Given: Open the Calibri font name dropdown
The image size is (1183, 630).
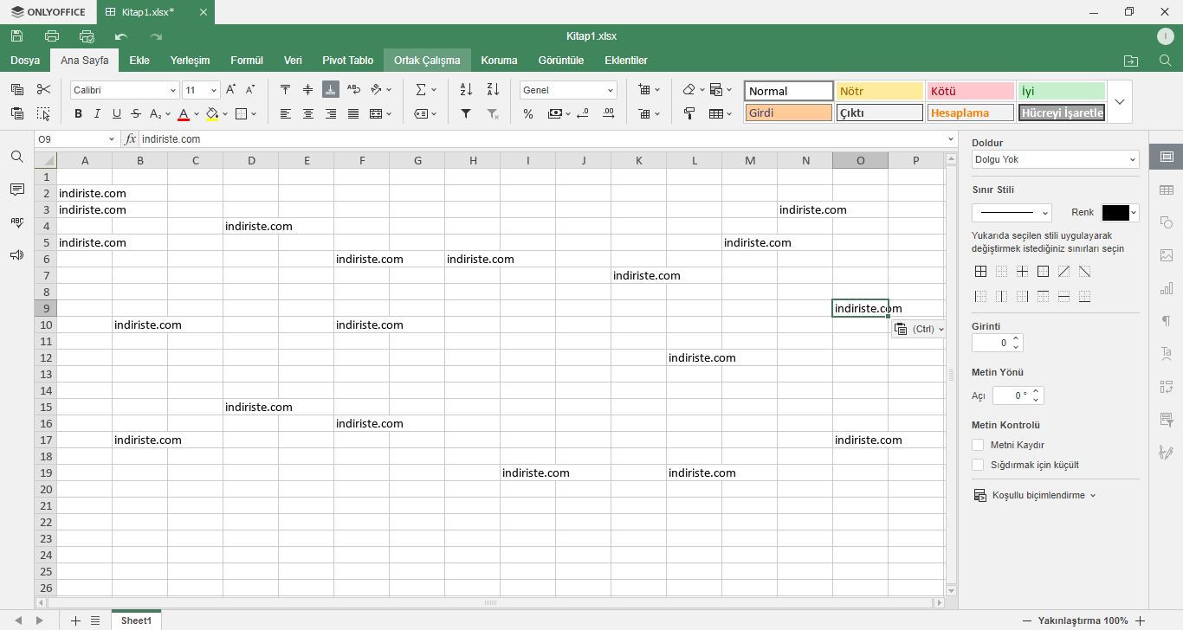Looking at the screenshot, I should [172, 90].
